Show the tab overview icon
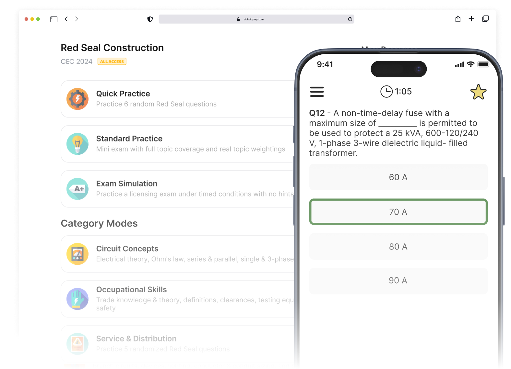The height and width of the screenshot is (369, 511). pos(485,19)
